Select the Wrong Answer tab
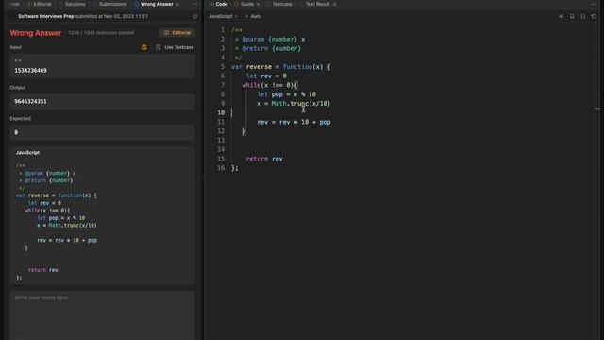 coord(153,4)
